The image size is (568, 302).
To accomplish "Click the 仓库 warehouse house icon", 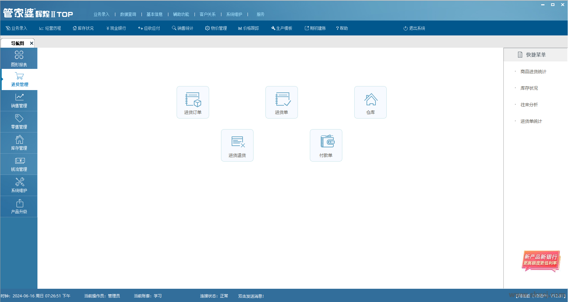I will tap(370, 102).
